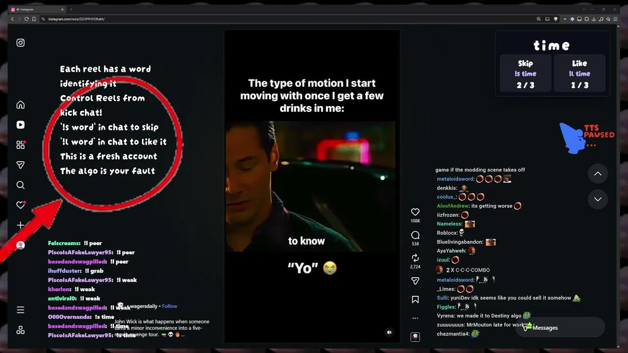Image resolution: width=628 pixels, height=353 pixels.
Task: Expand the reel caption about John Wick
Action: [162, 328]
